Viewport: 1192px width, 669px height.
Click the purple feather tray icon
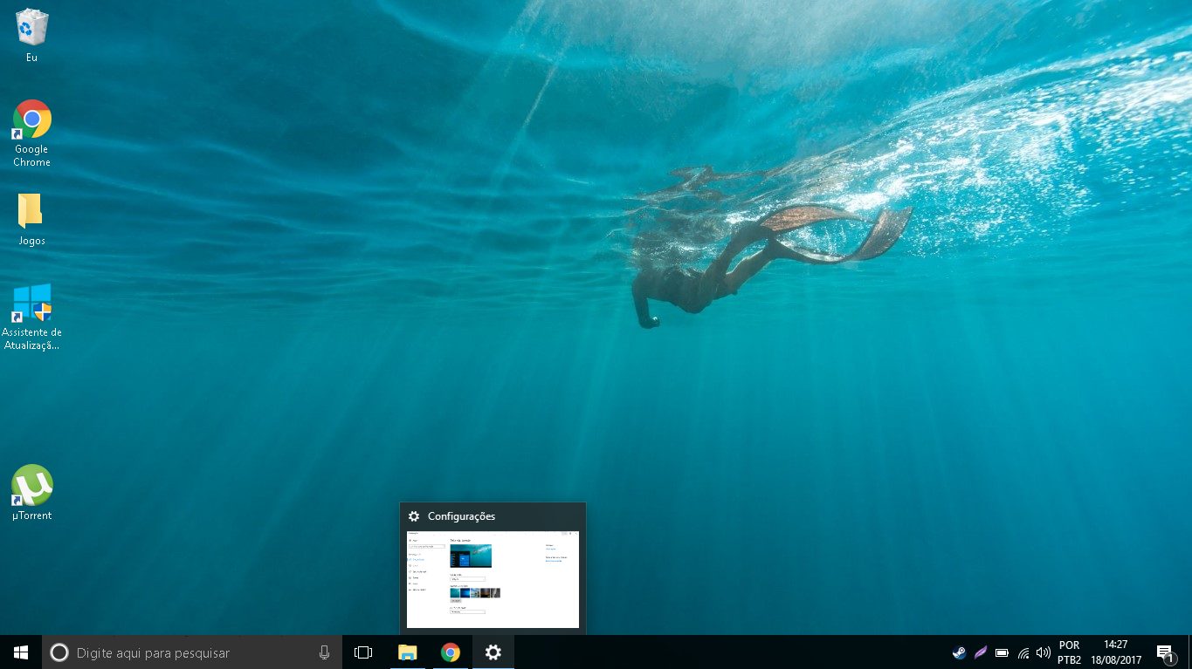point(981,652)
